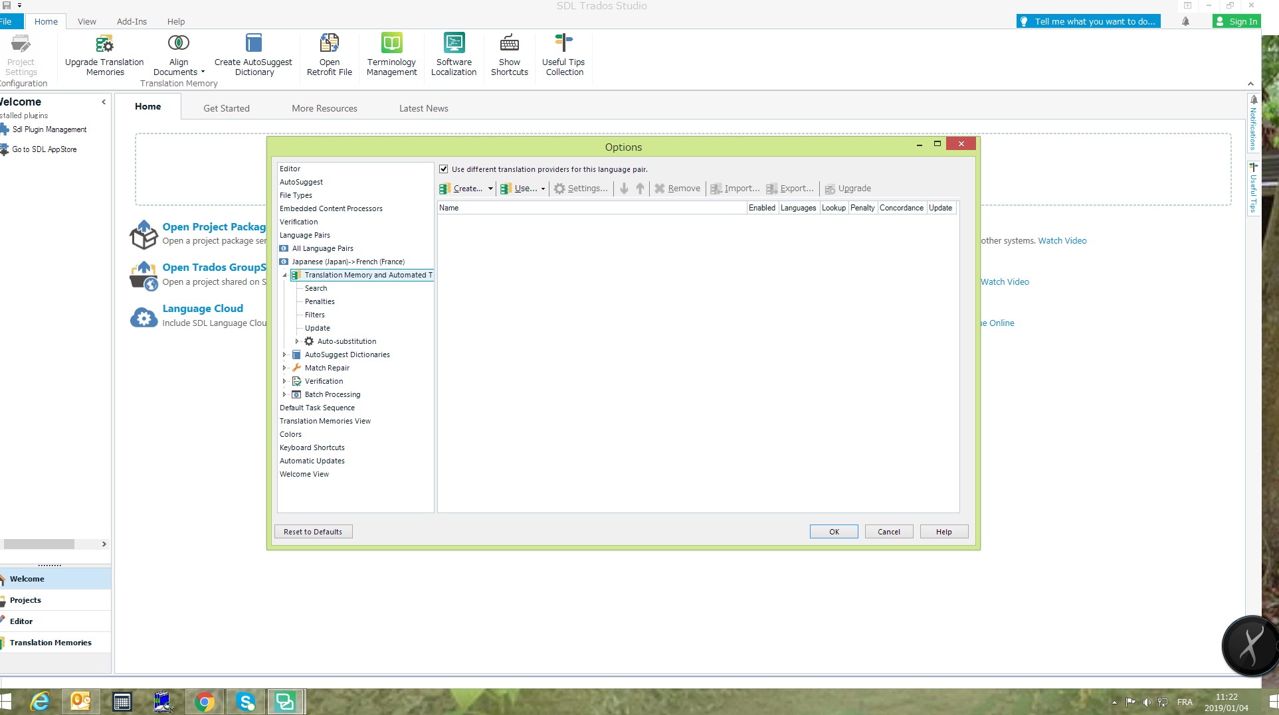Open Useful Tips side panel
1279x715 pixels.
(x=1253, y=189)
